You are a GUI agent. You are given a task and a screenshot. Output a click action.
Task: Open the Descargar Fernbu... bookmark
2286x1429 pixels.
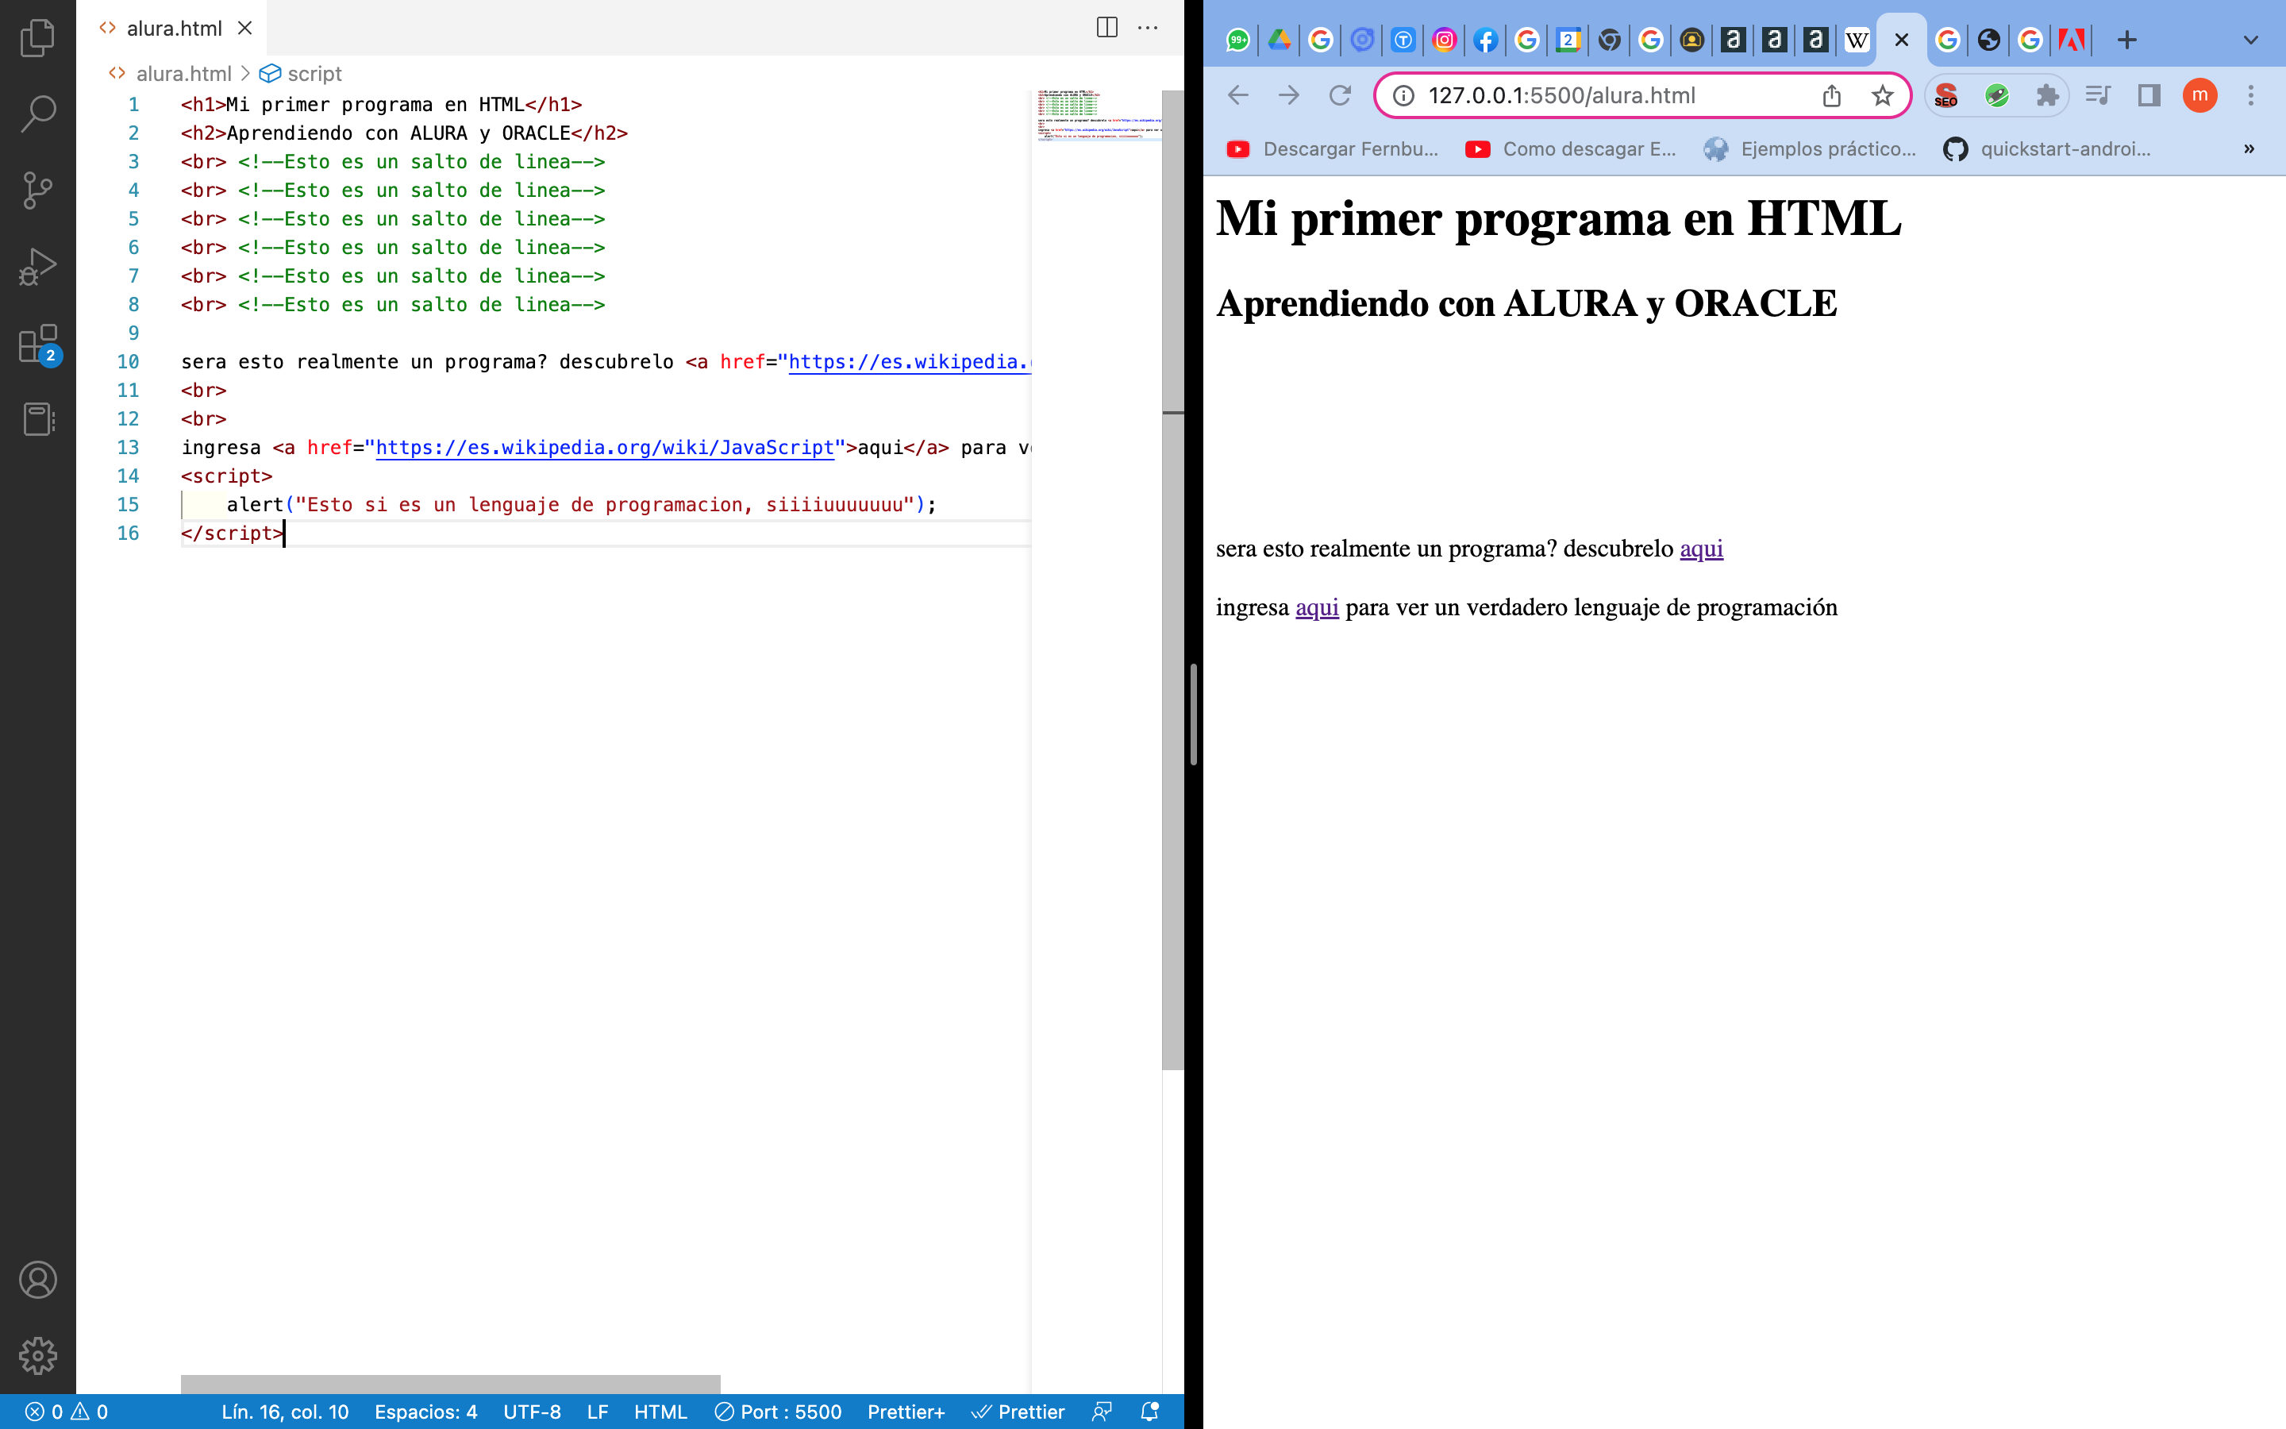(x=1331, y=148)
